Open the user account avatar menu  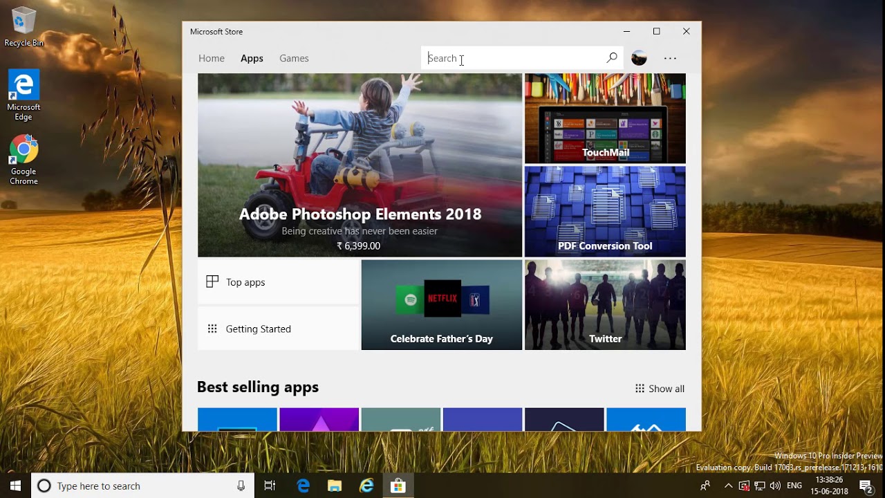[639, 58]
